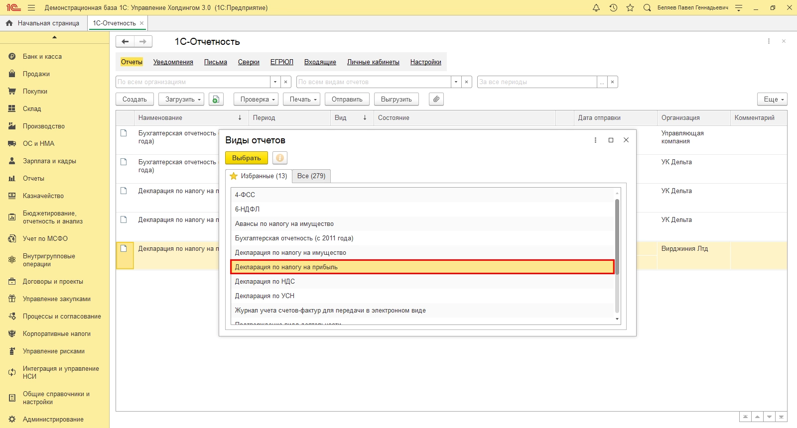797x428 pixels.
Task: Open the Еще dropdown menu
Action: pos(772,99)
